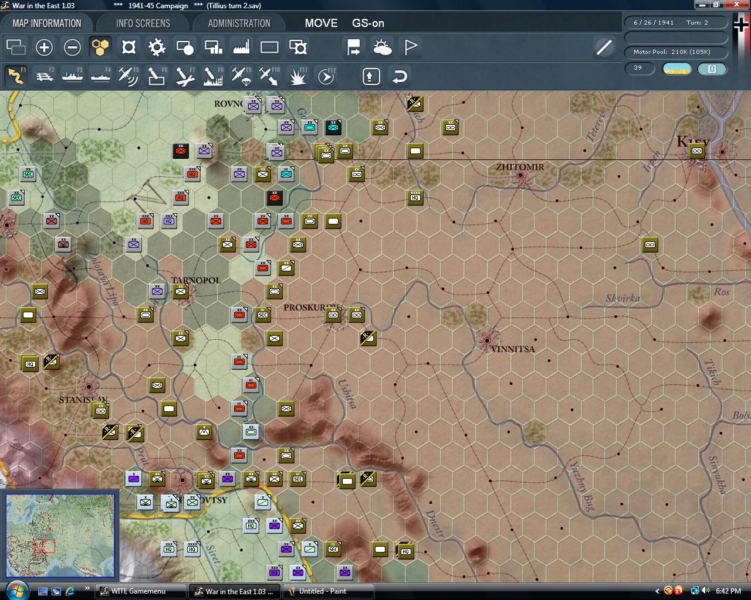751x600 pixels.
Task: Click the minimap in the corner
Action: 60,536
